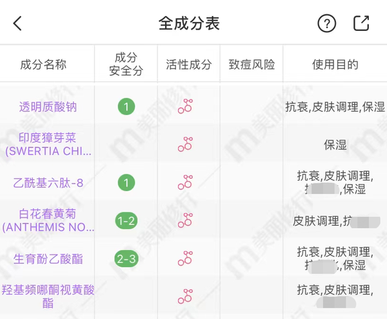
Task: Tap active ingredient icon for 乙酰基六肽-8
Action: (x=186, y=183)
